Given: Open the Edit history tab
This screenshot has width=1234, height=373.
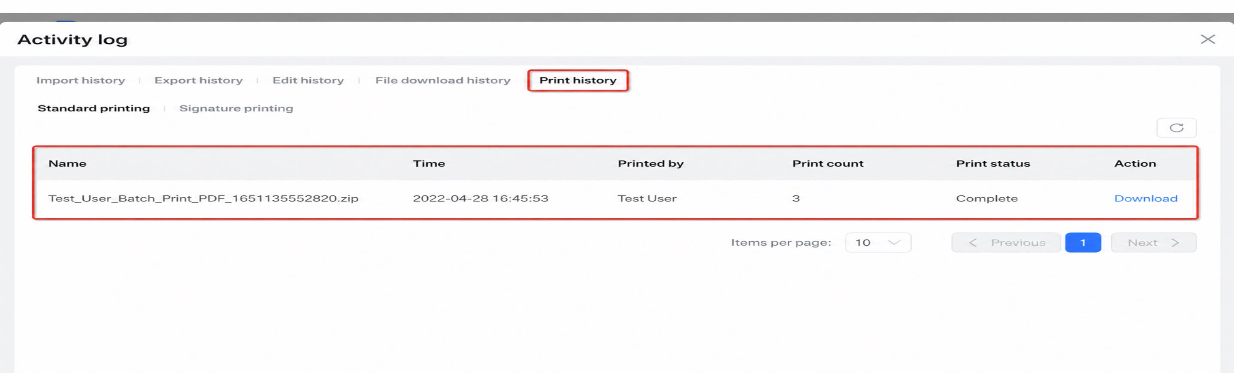Looking at the screenshot, I should (x=308, y=81).
